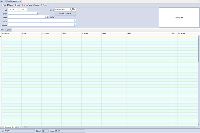The width and height of the screenshot is (200, 133).
Task: Click the Yazdır print icon
Action: 28,5
